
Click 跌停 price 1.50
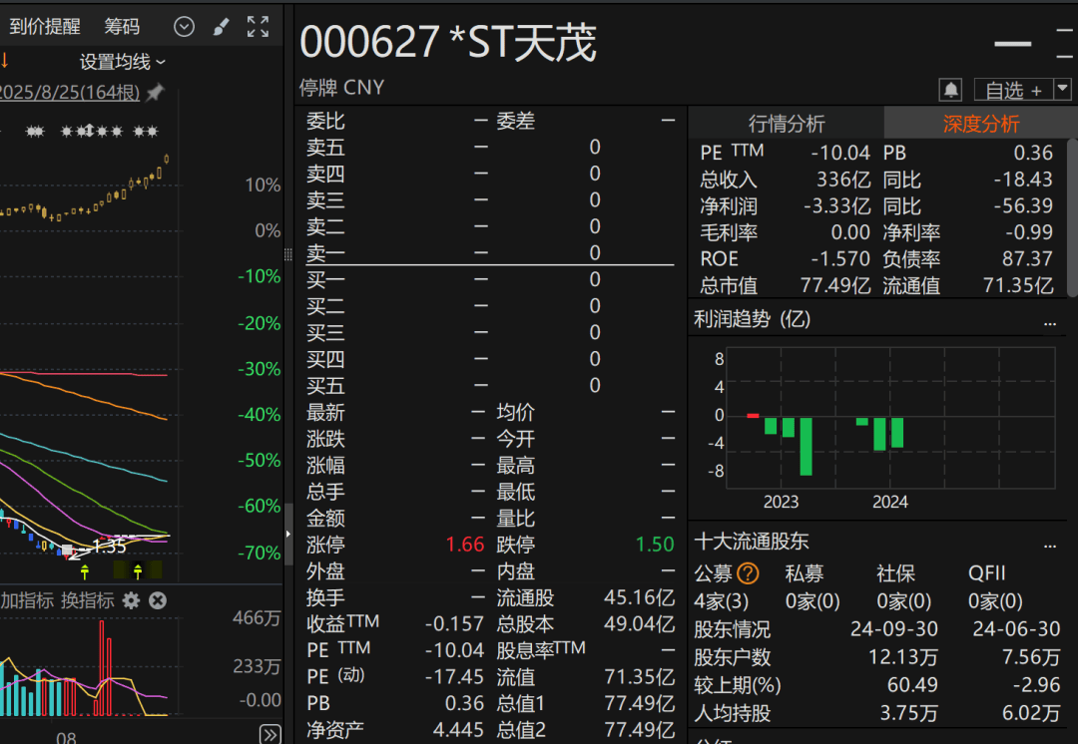(x=655, y=545)
